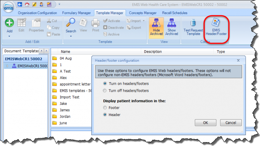
Task: Click the Print icon
Action: click(x=95, y=25)
